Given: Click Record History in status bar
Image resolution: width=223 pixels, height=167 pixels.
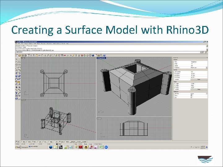Looking at the screenshot, I should pyautogui.click(x=98, y=144).
